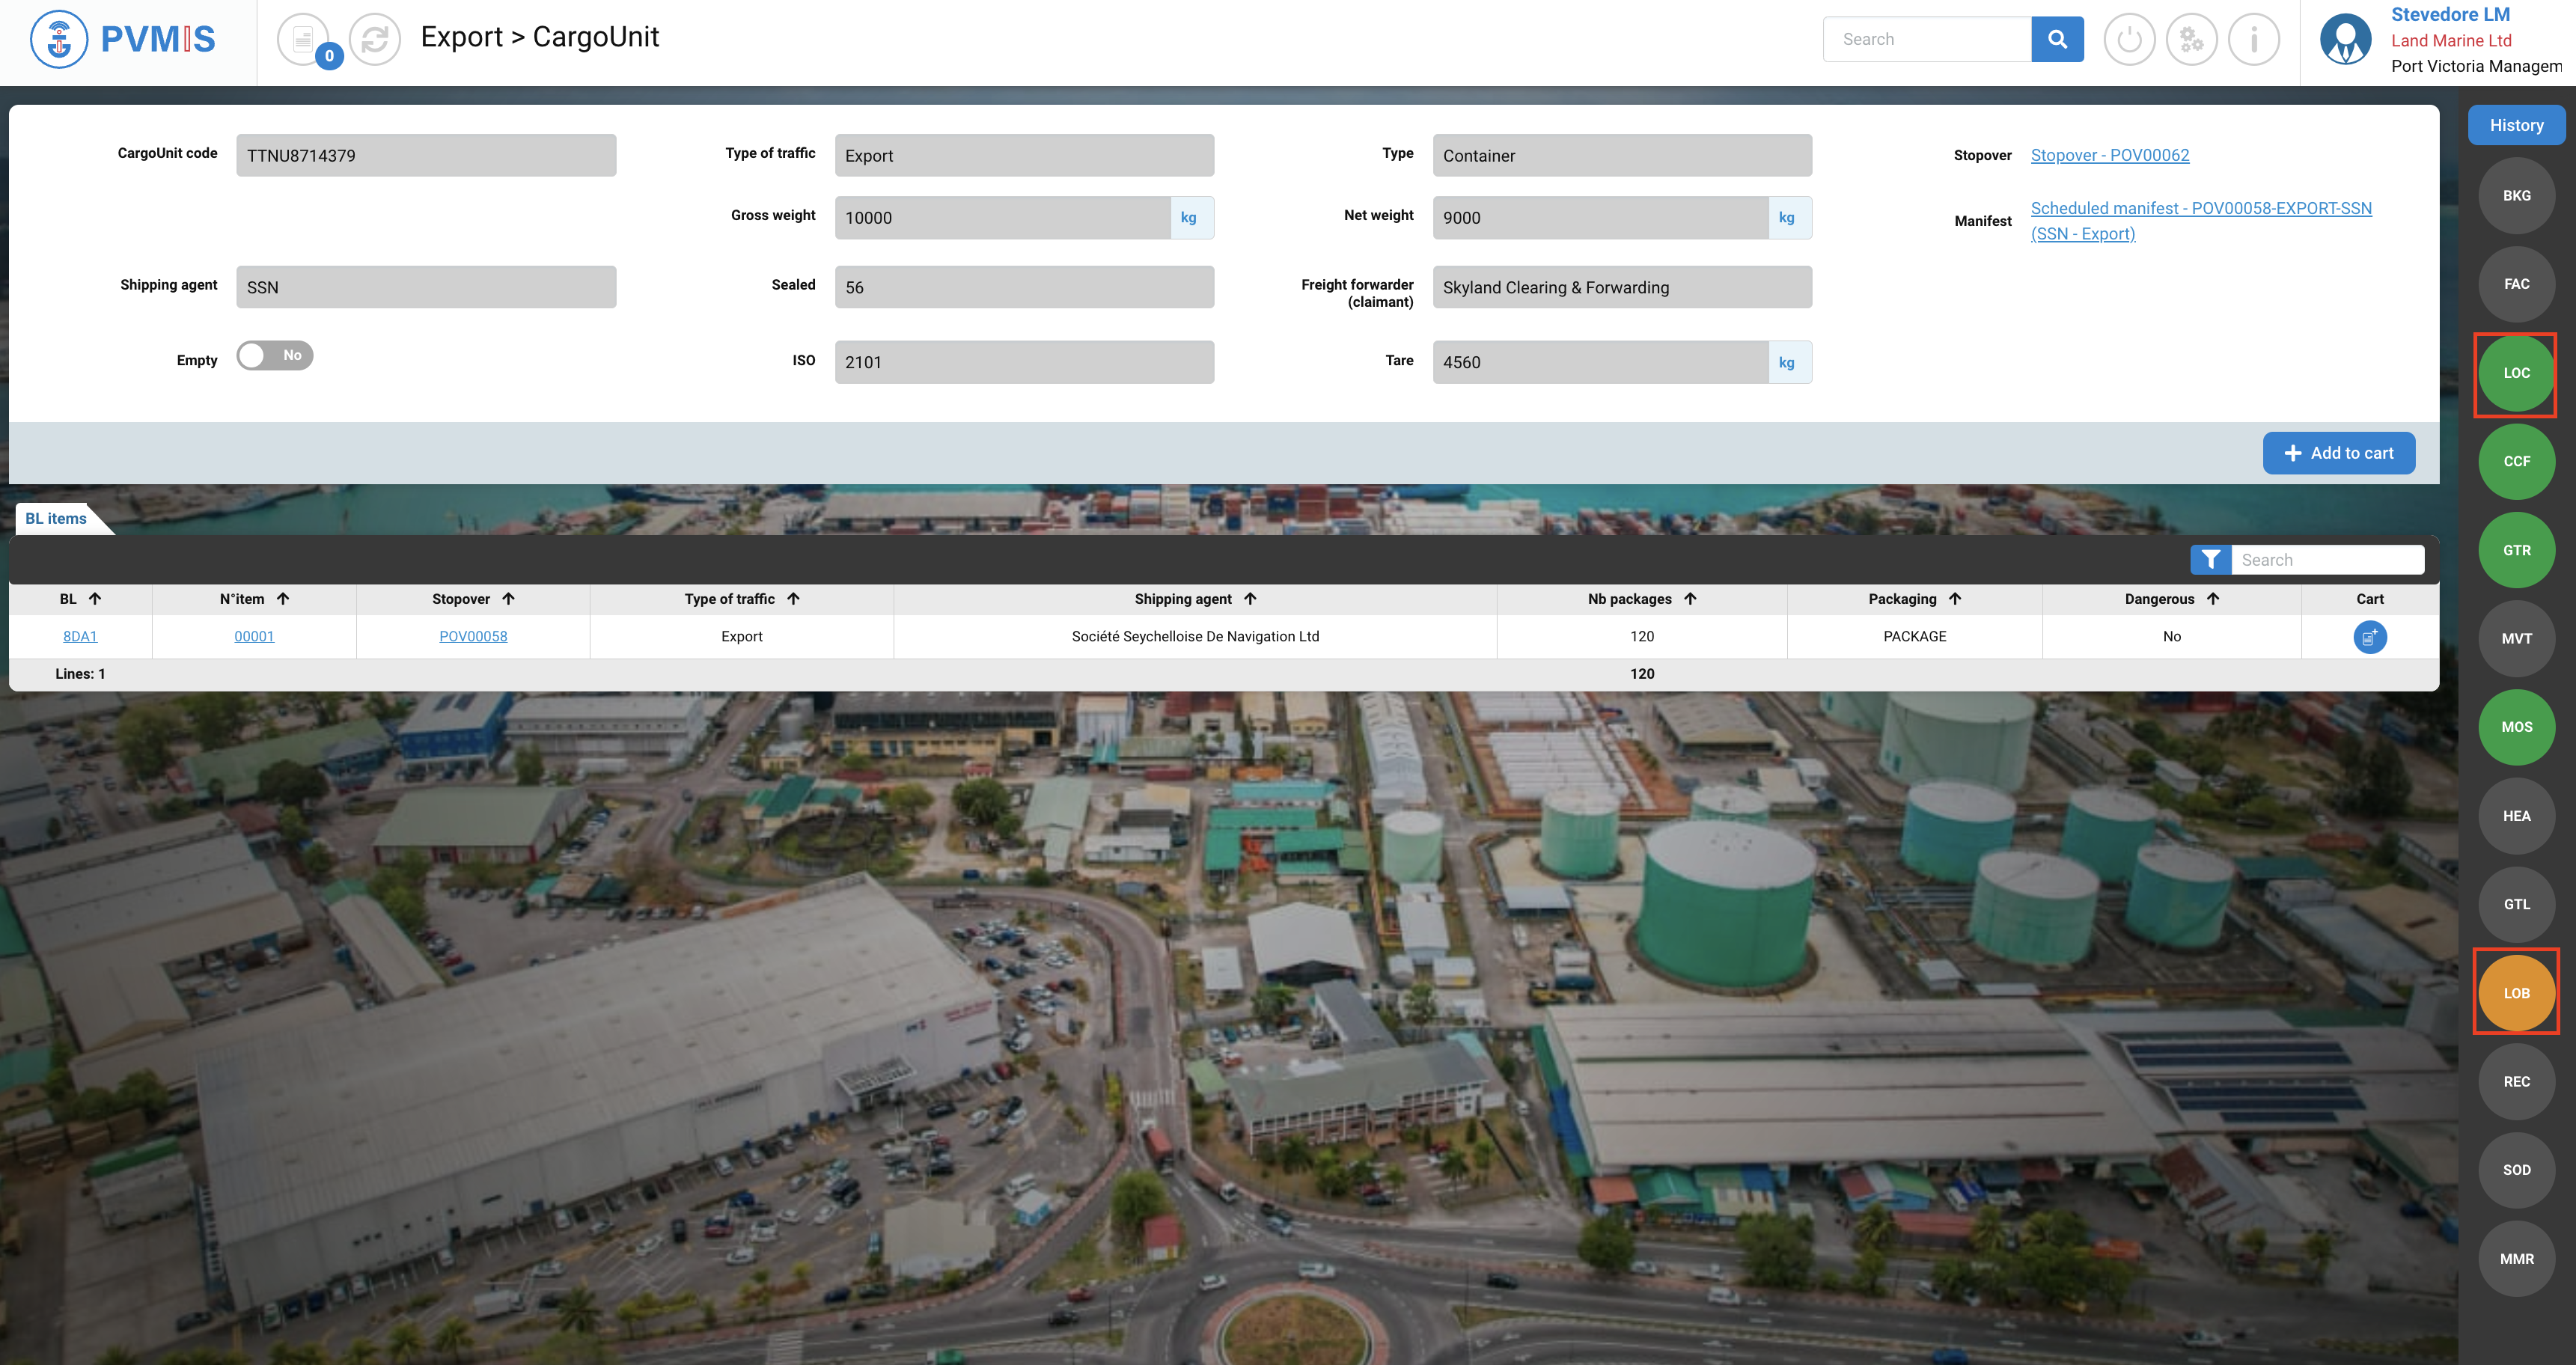
Task: Open the LOB orange status step
Action: tap(2516, 993)
